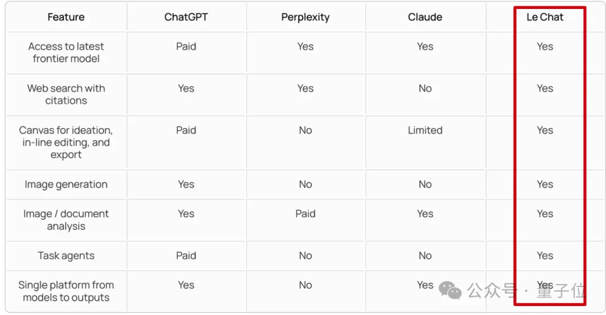
Task: Click ChatGPT's Paid frontier model cell
Action: pos(186,46)
